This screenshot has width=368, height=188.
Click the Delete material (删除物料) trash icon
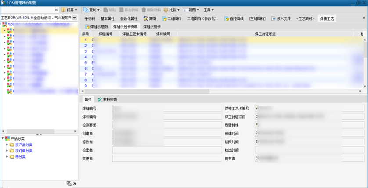tap(144, 10)
